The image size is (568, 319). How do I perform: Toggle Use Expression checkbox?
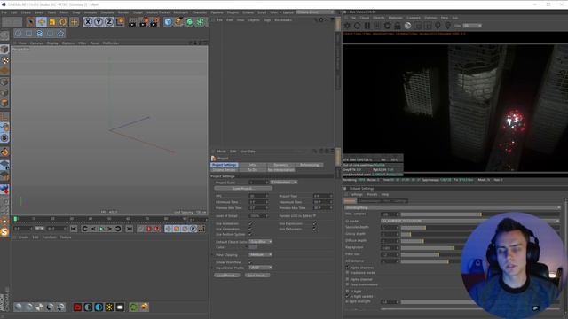coord(314,223)
